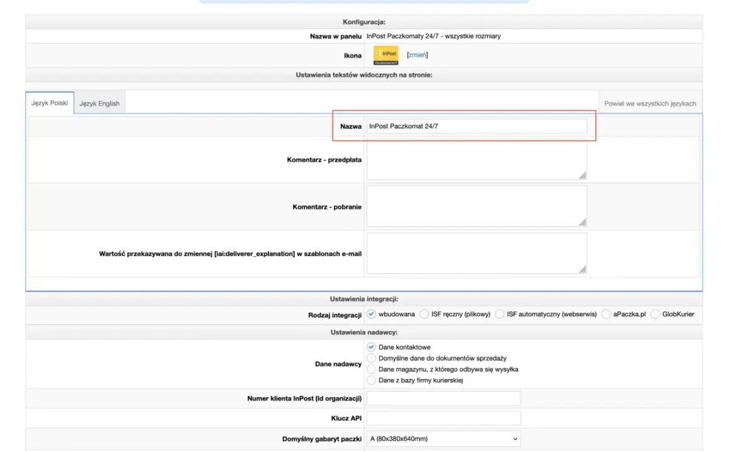
Task: Select ISF ręczny (plikowy) integration
Action: click(423, 314)
